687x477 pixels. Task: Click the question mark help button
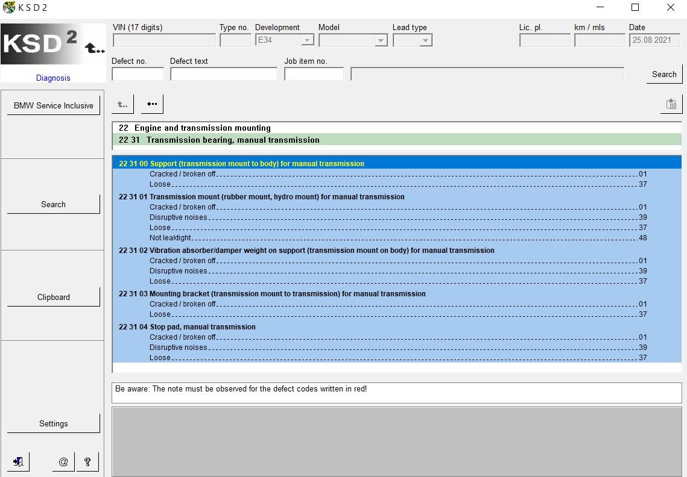(x=87, y=462)
